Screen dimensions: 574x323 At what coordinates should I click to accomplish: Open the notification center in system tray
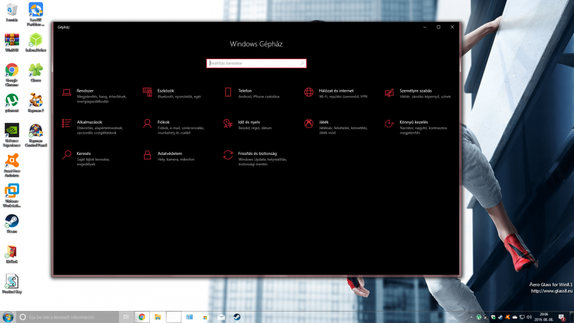(561, 317)
